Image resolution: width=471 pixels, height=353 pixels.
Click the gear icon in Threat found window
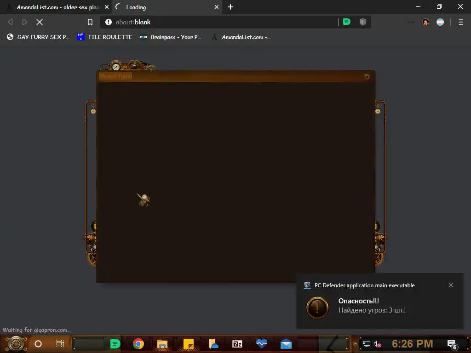[x=367, y=77]
